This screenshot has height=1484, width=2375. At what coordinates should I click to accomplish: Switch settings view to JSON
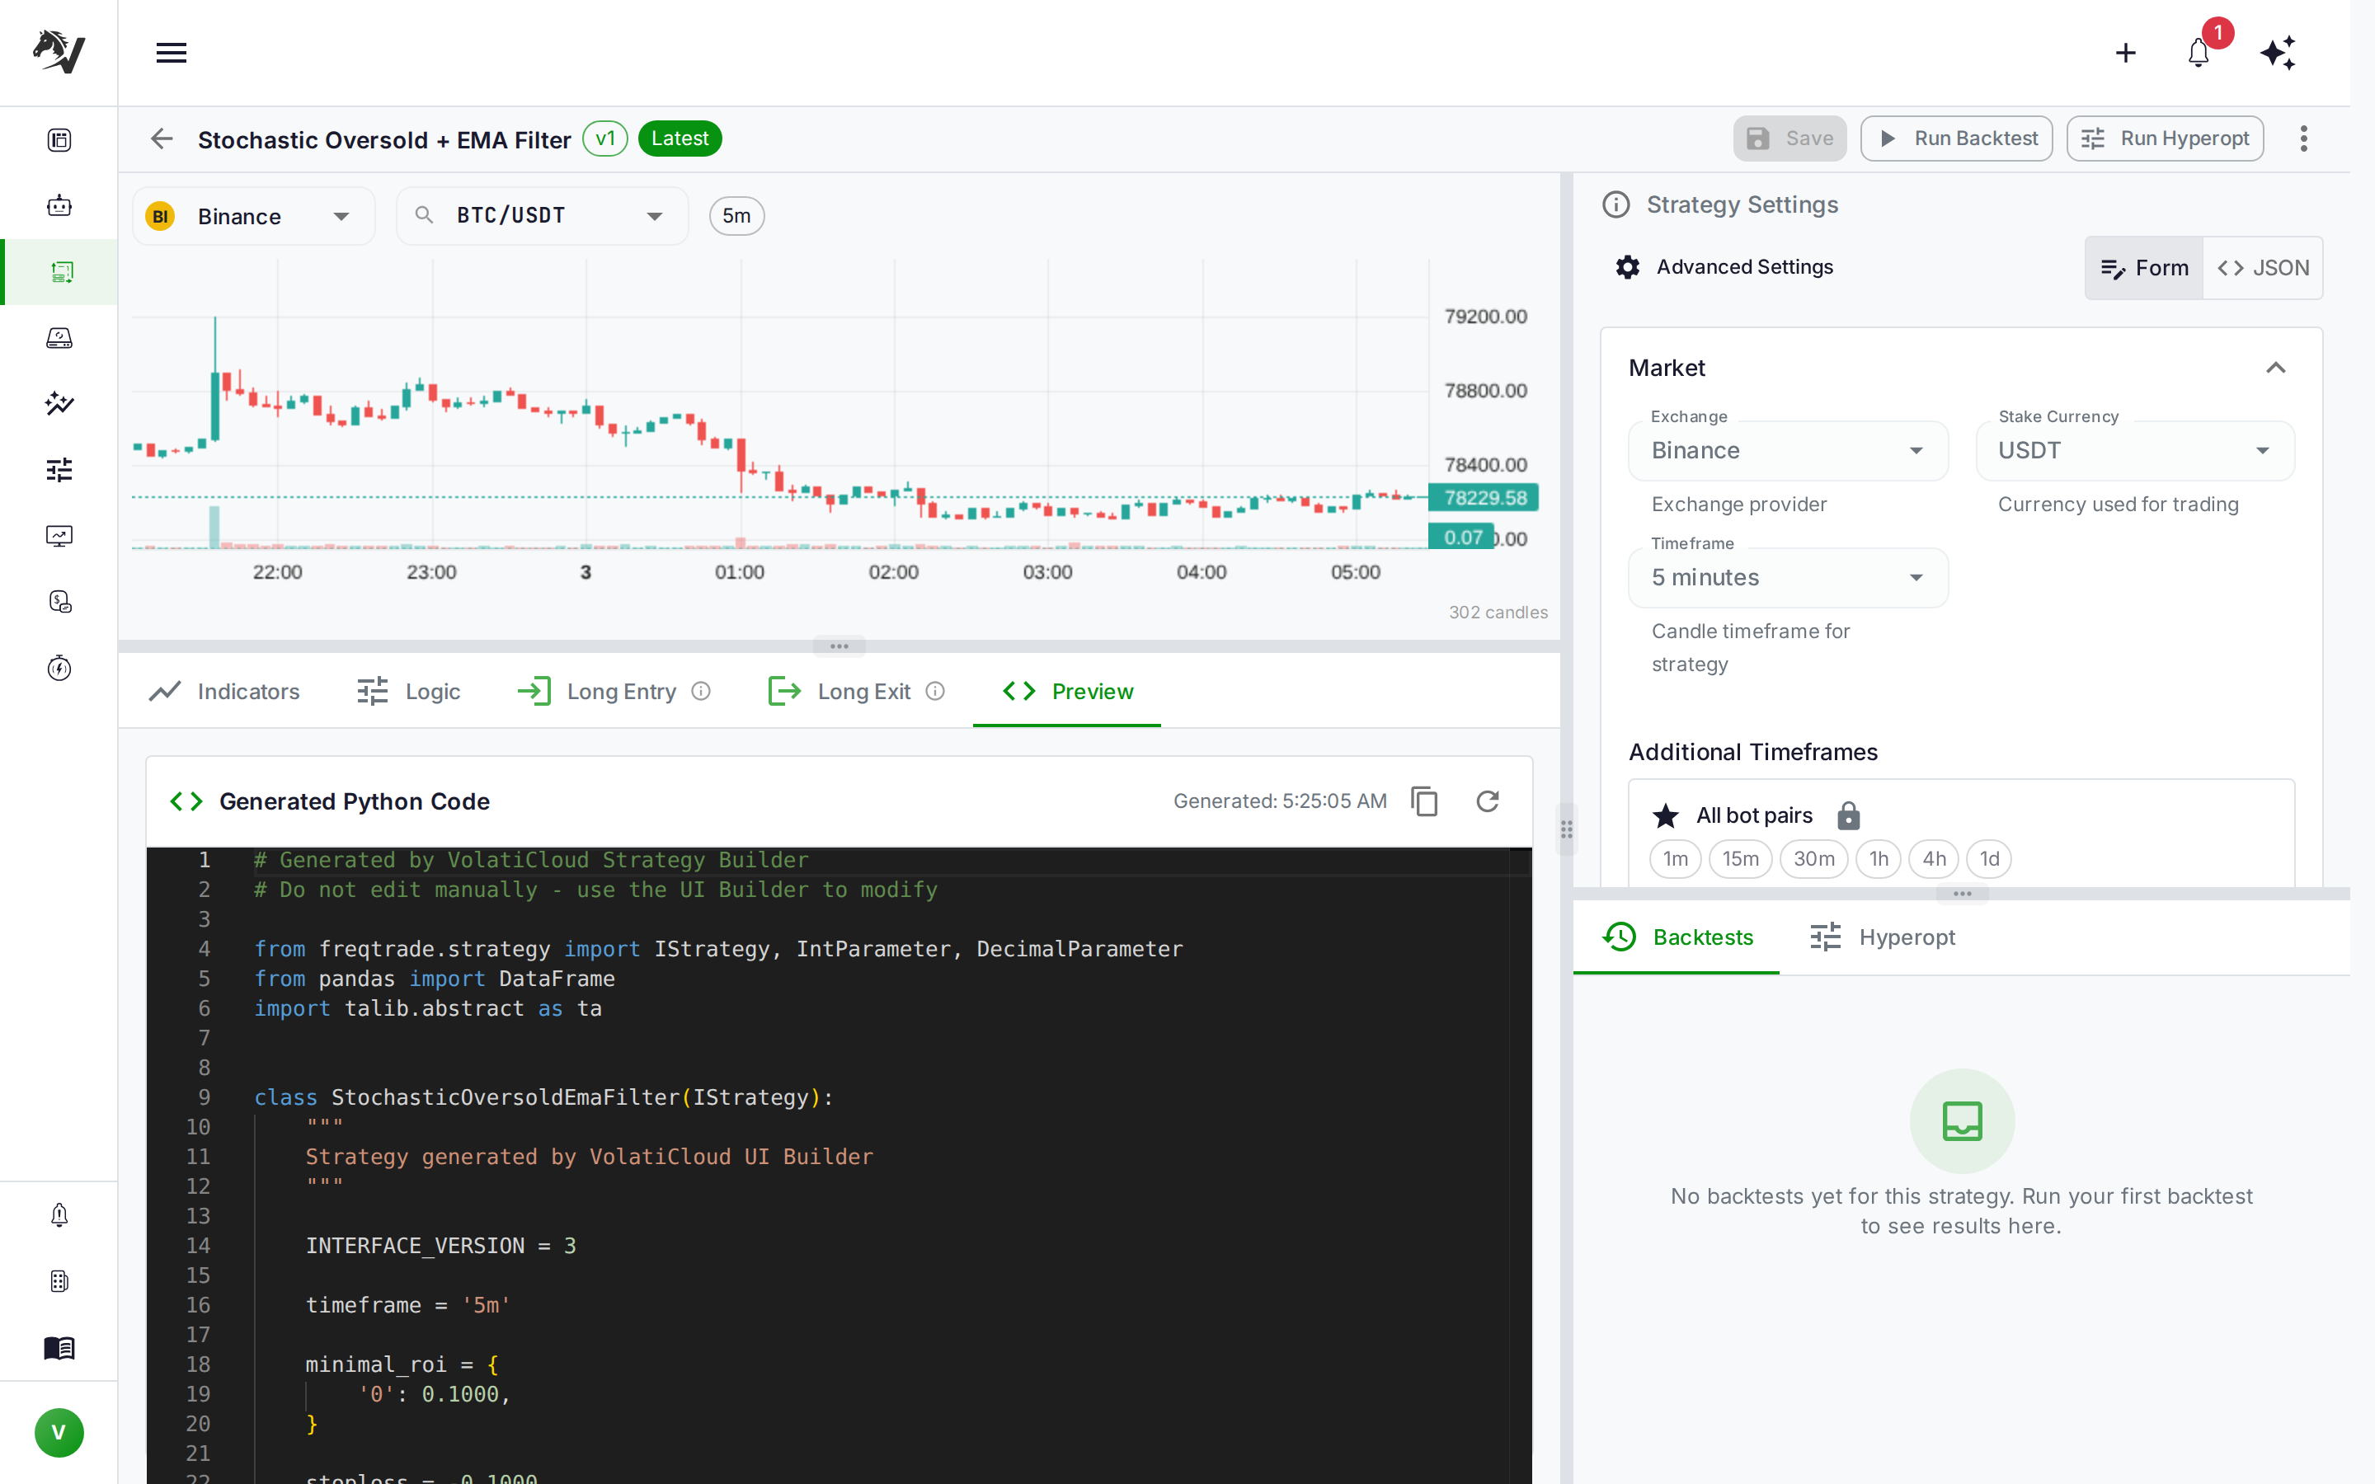click(2262, 268)
